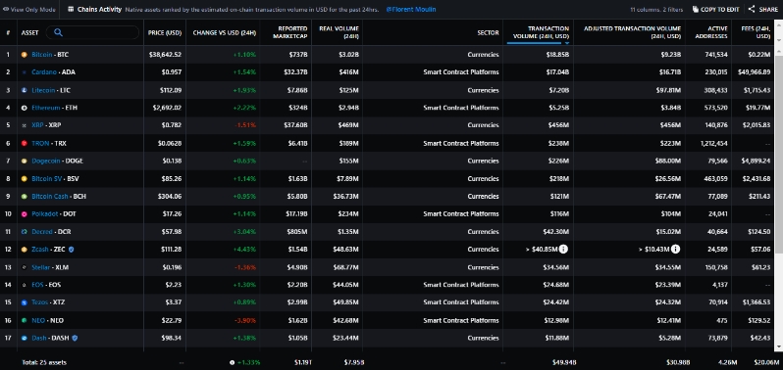Screen dimensions: 783x370
Task: Click the Tezos coin icon
Action: 24,302
